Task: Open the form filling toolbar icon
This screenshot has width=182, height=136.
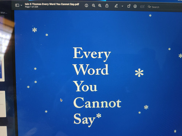Action: (x=142, y=7)
